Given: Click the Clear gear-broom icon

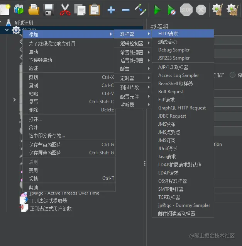Looking at the screenshot, I should coord(217,10).
